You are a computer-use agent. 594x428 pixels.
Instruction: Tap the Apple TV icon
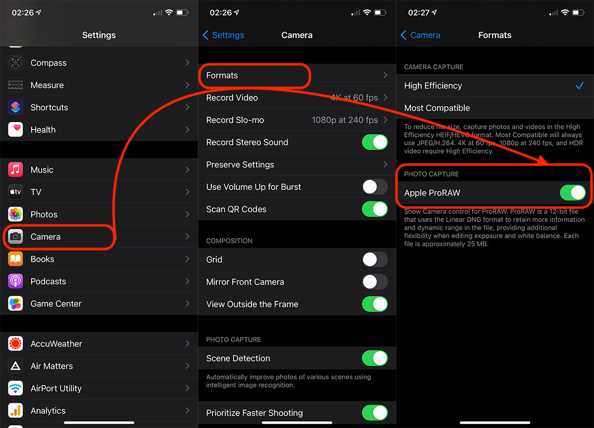(16, 192)
